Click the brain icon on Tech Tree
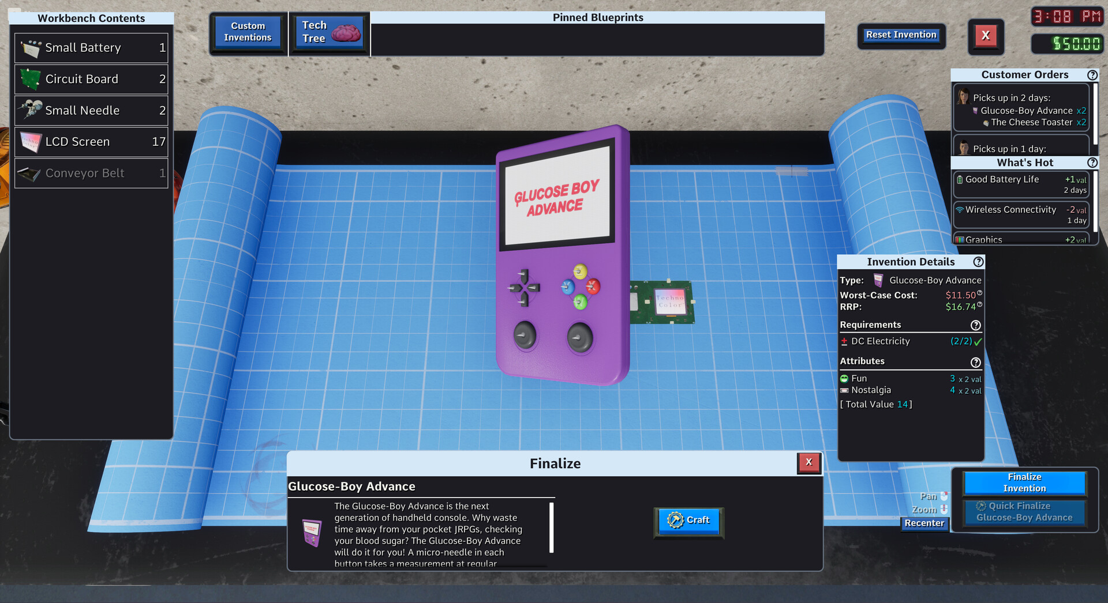This screenshot has width=1108, height=603. [346, 33]
